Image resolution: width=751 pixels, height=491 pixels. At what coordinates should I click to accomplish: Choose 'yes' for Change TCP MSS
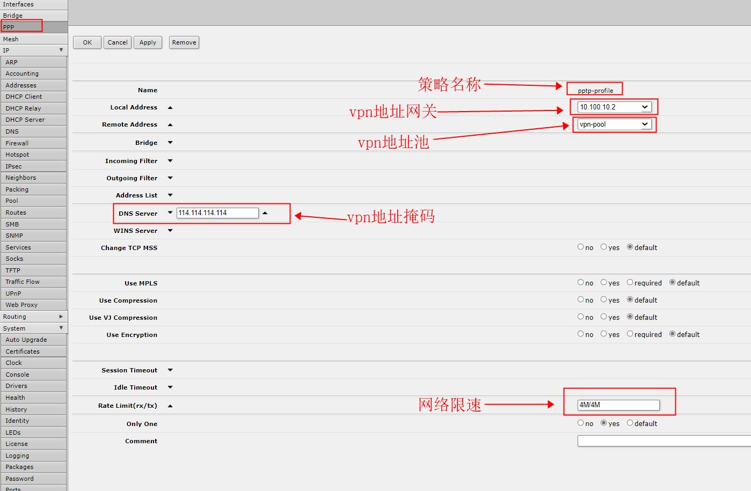[x=603, y=247]
